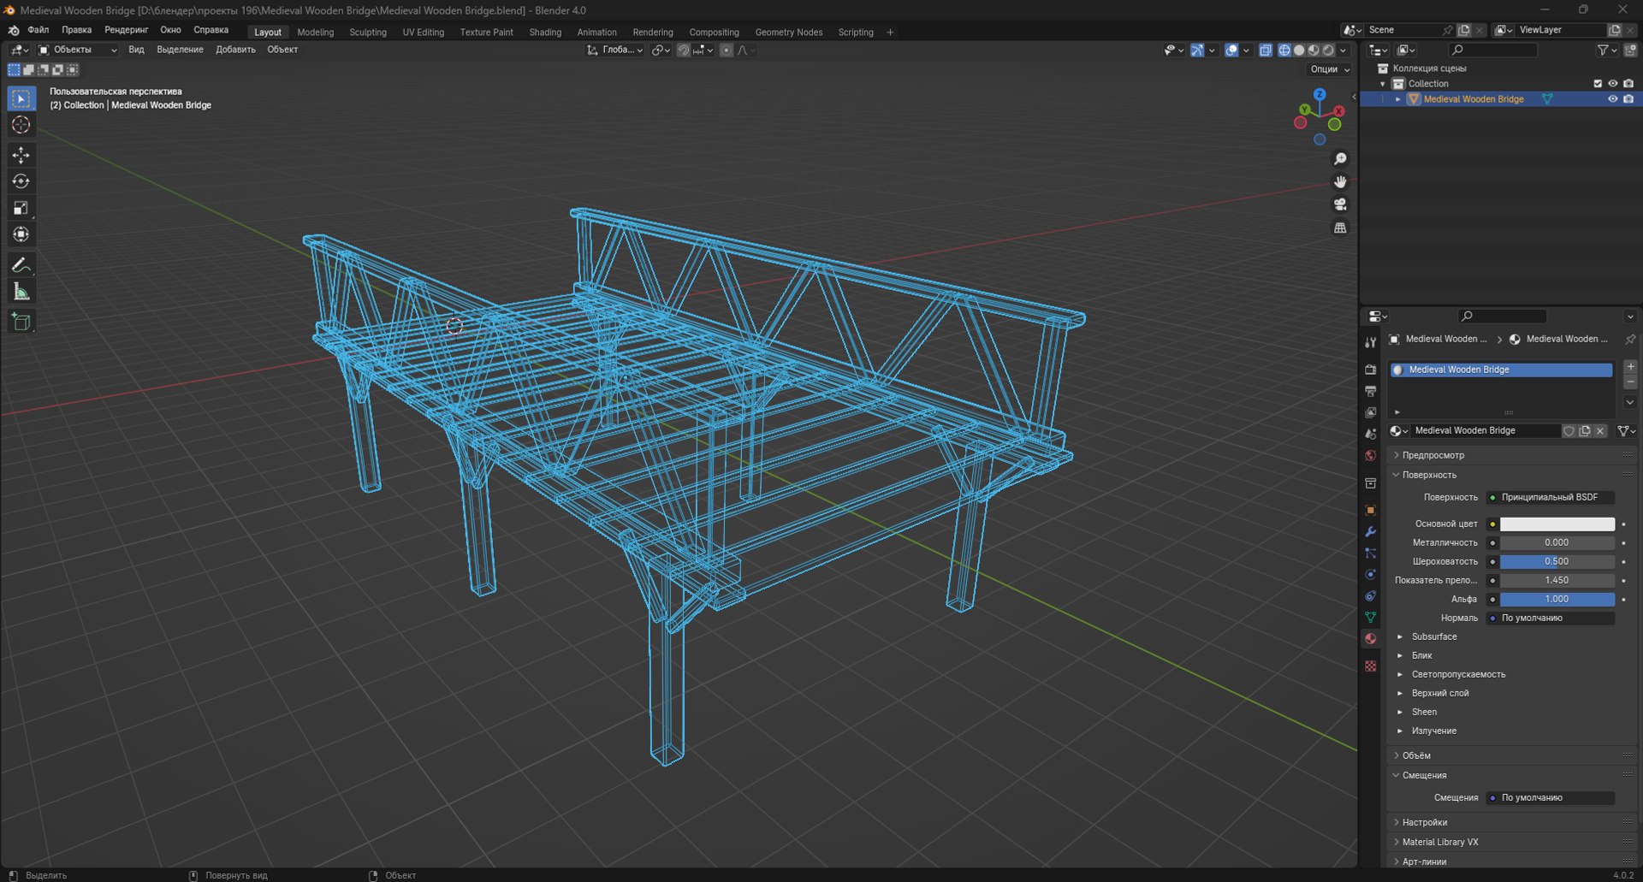Select the Move tool
This screenshot has width=1643, height=882.
tap(21, 155)
